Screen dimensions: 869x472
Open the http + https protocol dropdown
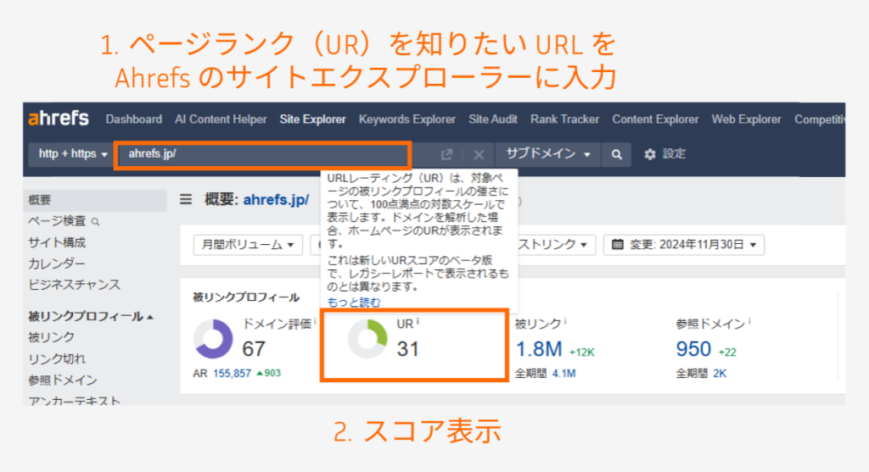71,154
